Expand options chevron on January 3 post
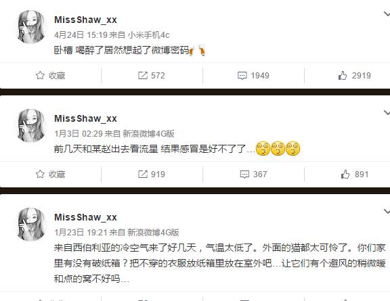Image resolution: width=390 pixels, height=301 pixels. (x=387, y=112)
